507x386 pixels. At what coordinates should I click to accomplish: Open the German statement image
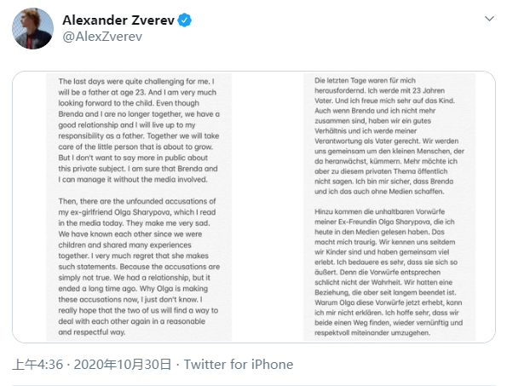pyautogui.click(x=389, y=207)
